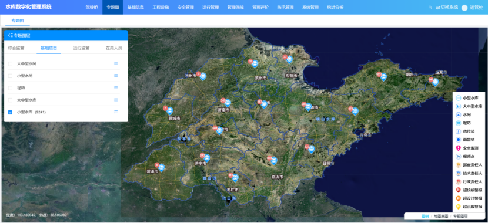This screenshot has height=223, width=488.
Task: Open the 安全管理 top menu
Action: click(185, 8)
